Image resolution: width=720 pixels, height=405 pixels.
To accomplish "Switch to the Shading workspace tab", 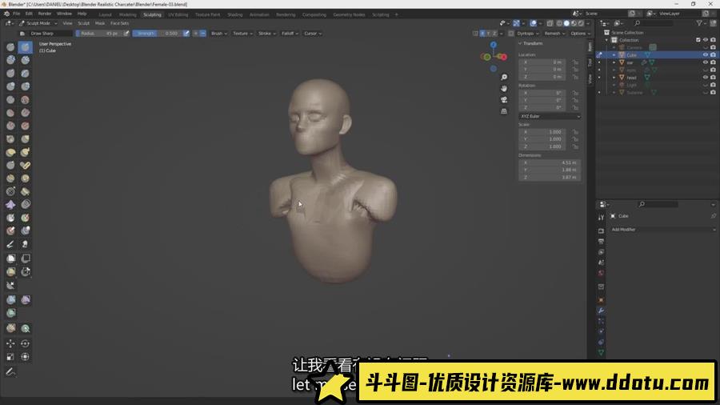I will tap(235, 14).
